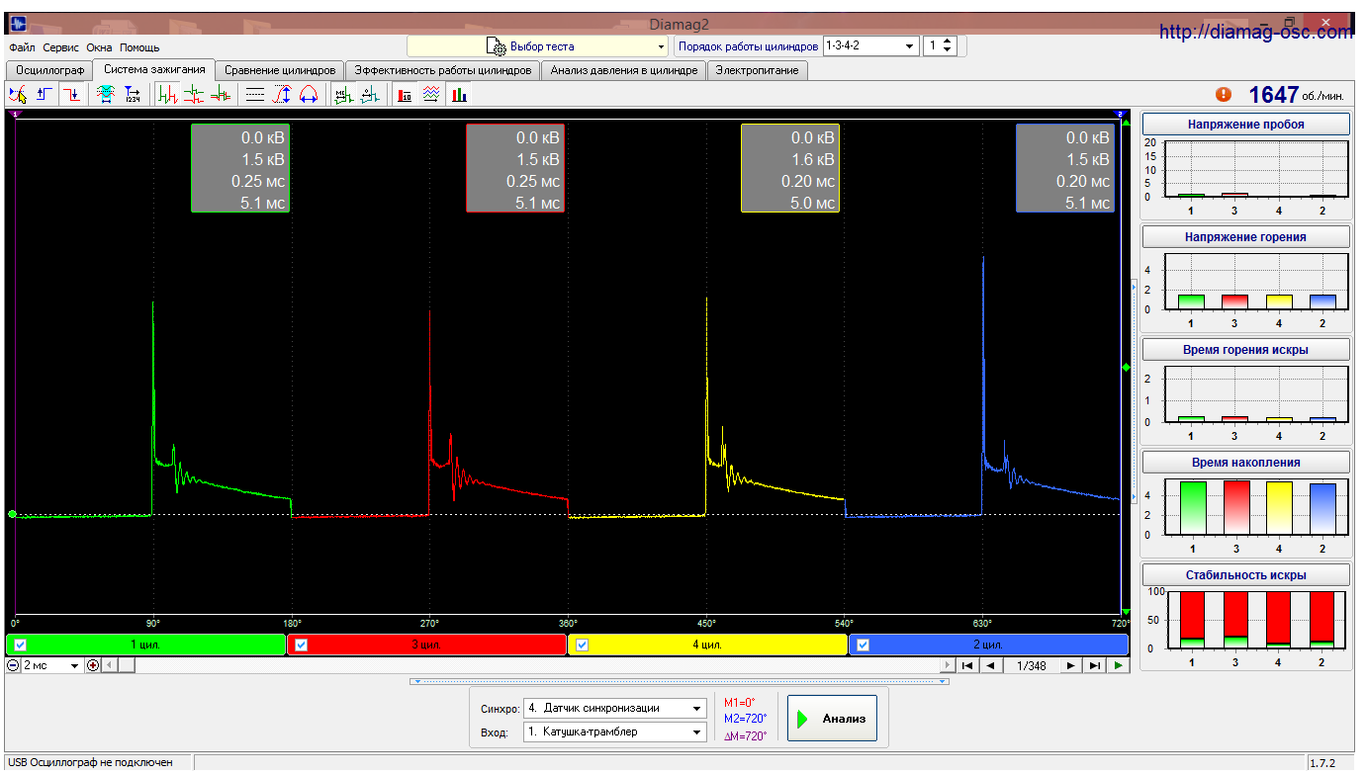The height and width of the screenshot is (775, 1367).
Task: Click Время накопления panel header
Action: point(1246,463)
